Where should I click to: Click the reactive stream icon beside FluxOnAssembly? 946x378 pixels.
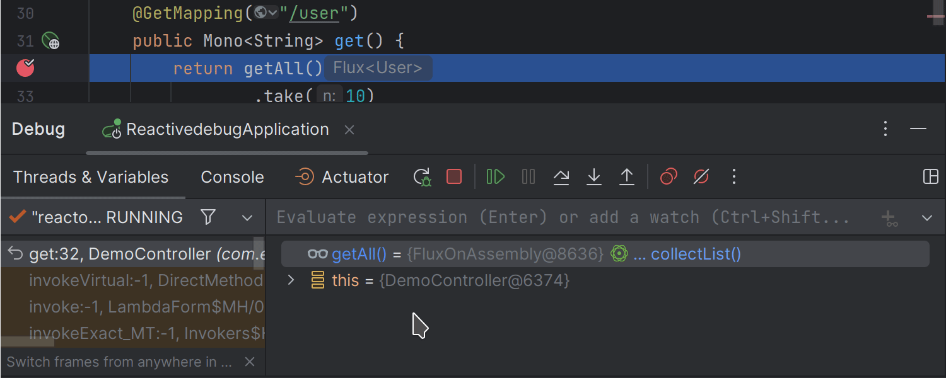point(619,254)
